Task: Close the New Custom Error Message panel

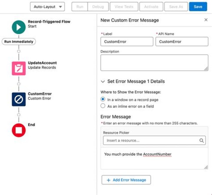Action: [x=206, y=20]
